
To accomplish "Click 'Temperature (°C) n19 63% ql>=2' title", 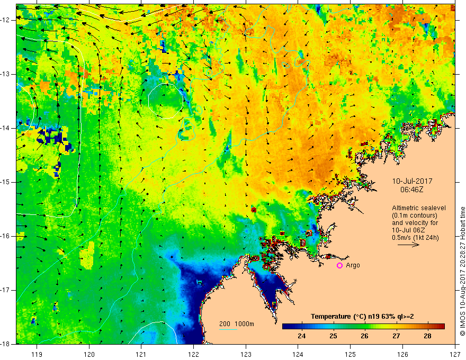I will pos(362,317).
